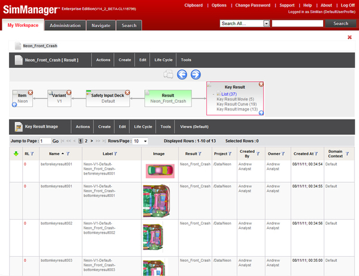Click the filter icon beside Project column

tap(227, 154)
